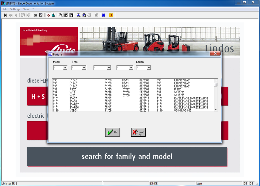Click the previous page arrow icon

tap(16, 15)
